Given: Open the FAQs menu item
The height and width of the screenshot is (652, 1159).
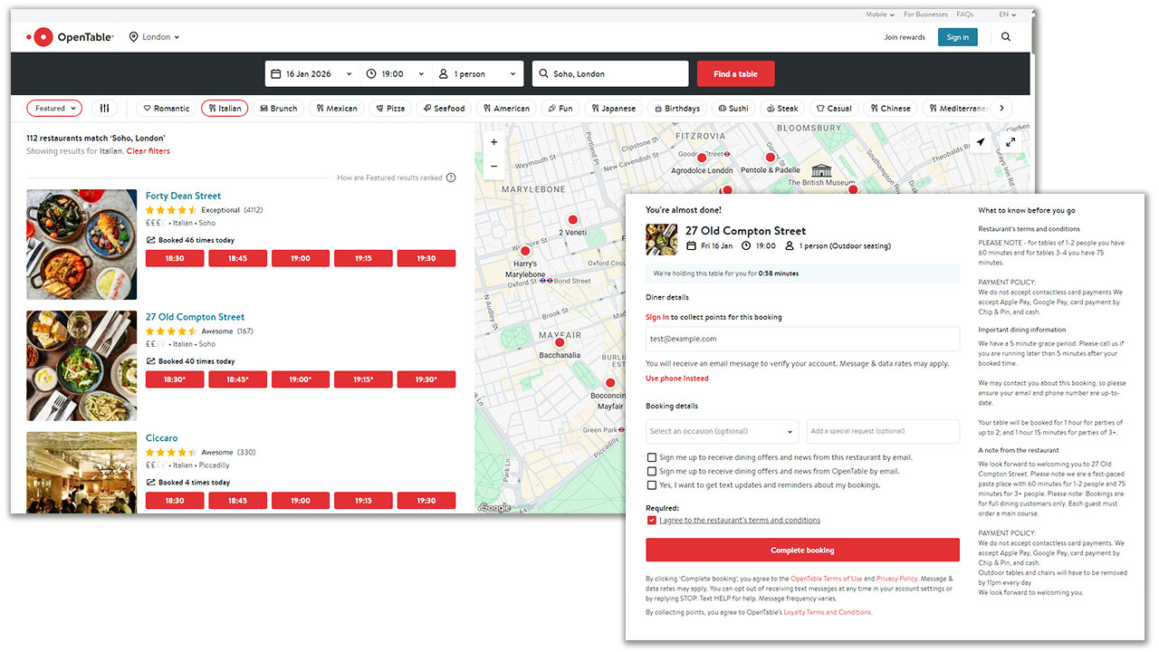Looking at the screenshot, I should [x=964, y=14].
